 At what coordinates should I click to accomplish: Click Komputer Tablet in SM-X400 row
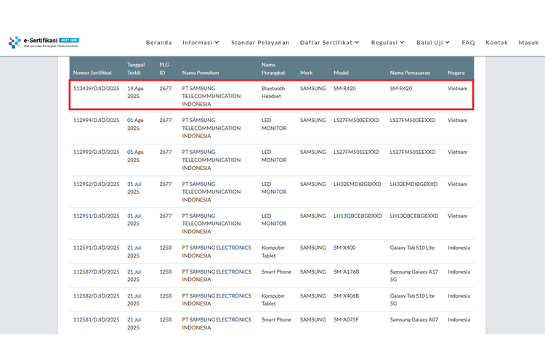click(272, 251)
